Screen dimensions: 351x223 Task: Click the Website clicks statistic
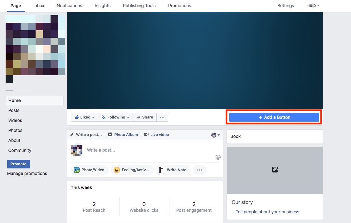pyautogui.click(x=144, y=207)
